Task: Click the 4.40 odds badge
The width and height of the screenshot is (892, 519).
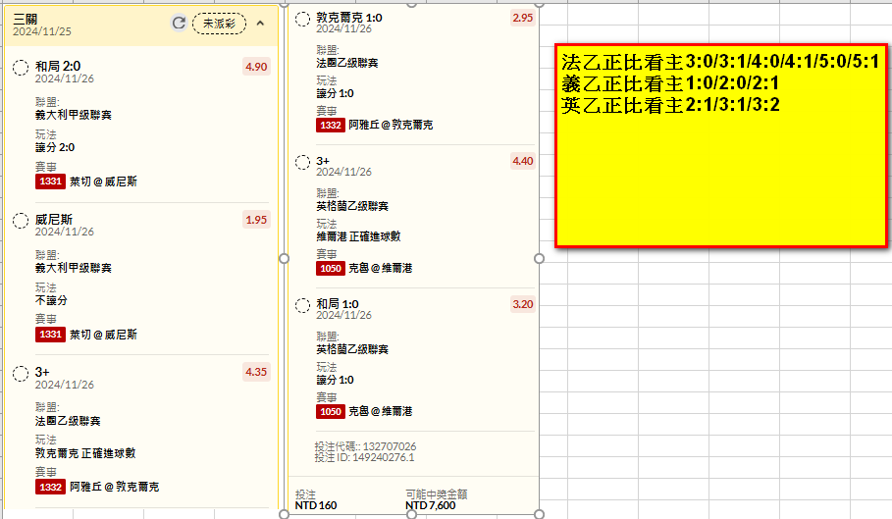Action: (x=523, y=161)
